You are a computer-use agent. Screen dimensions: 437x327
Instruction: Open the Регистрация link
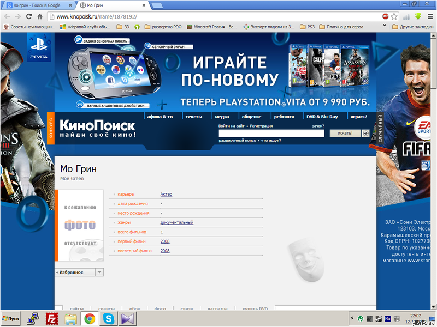click(x=261, y=126)
